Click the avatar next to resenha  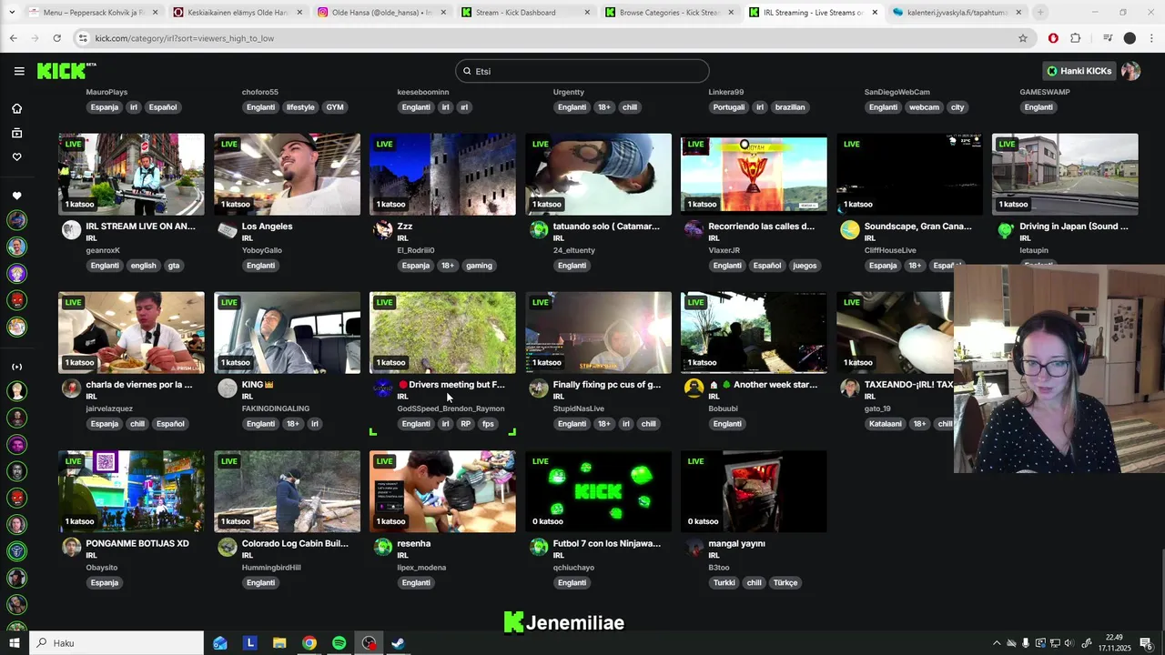coord(382,548)
